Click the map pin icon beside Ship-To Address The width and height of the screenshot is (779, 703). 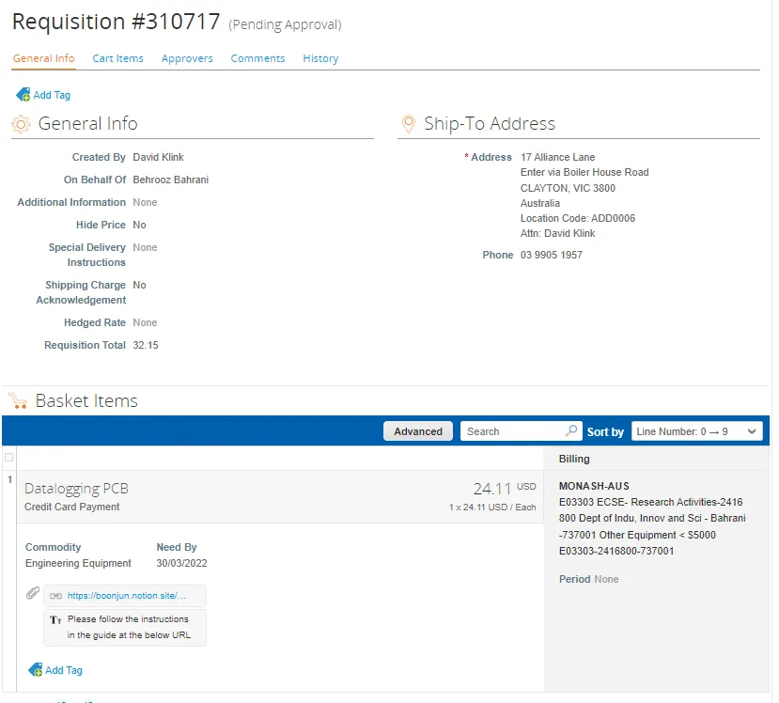[x=408, y=124]
